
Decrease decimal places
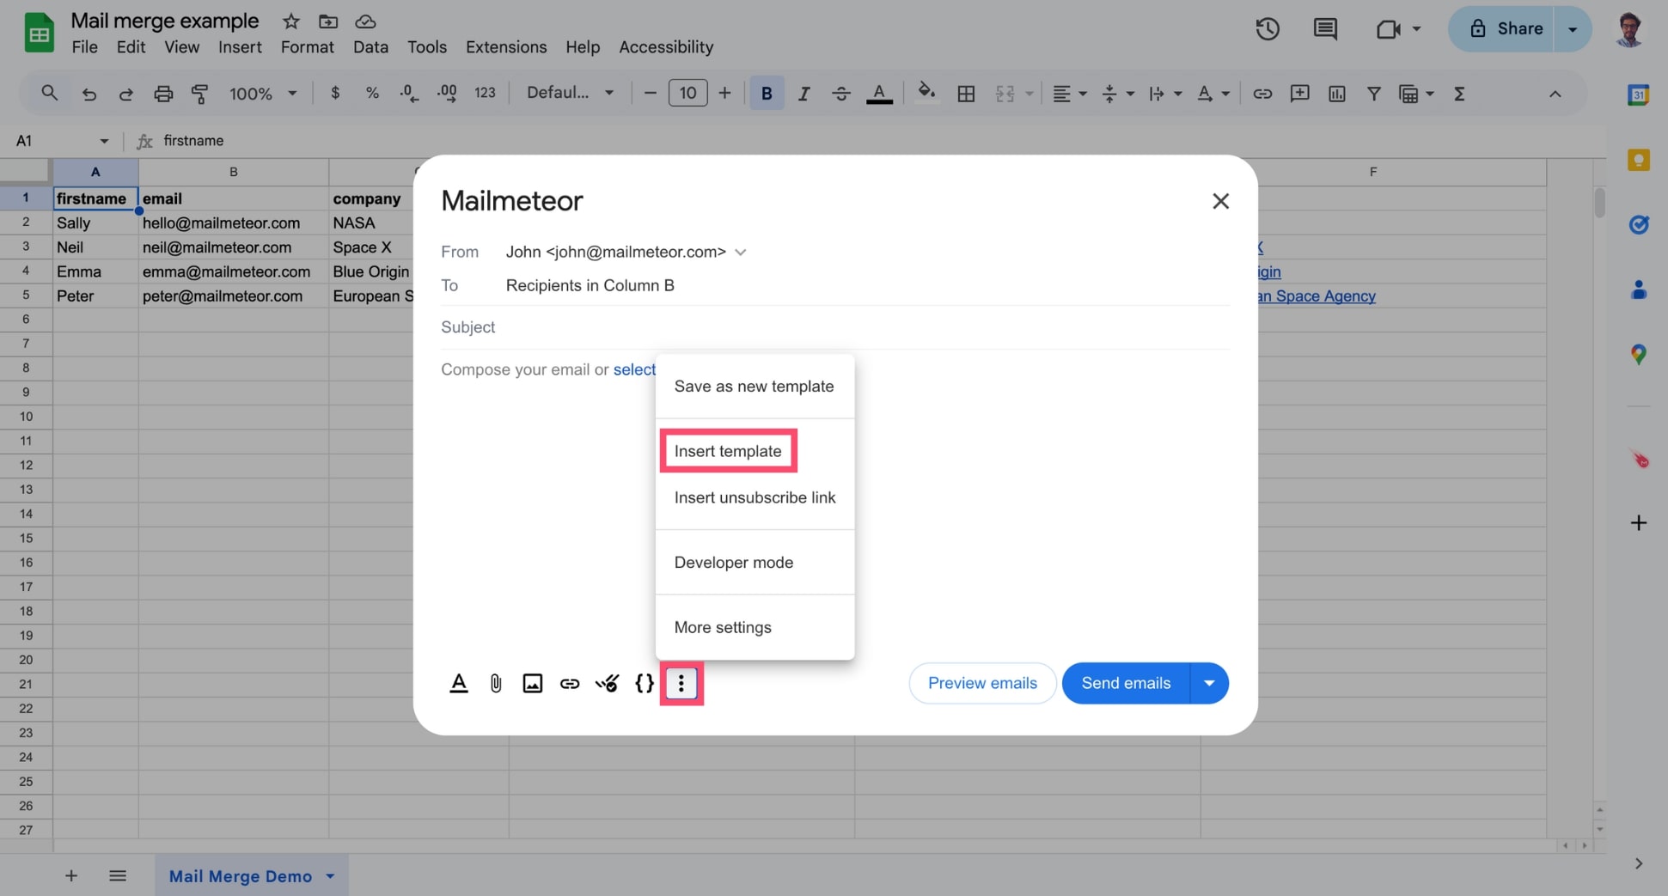(x=409, y=94)
